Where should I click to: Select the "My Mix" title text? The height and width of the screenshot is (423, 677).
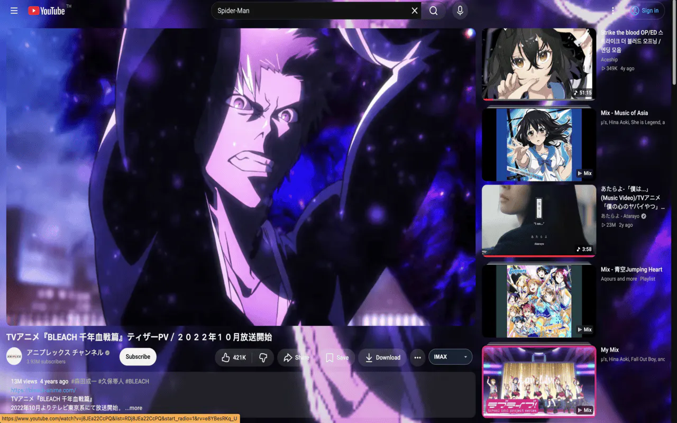coord(610,350)
